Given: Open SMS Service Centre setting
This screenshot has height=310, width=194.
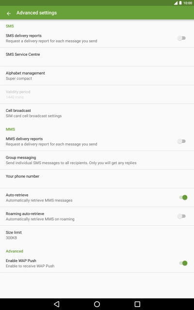Looking at the screenshot, I should coord(97,57).
